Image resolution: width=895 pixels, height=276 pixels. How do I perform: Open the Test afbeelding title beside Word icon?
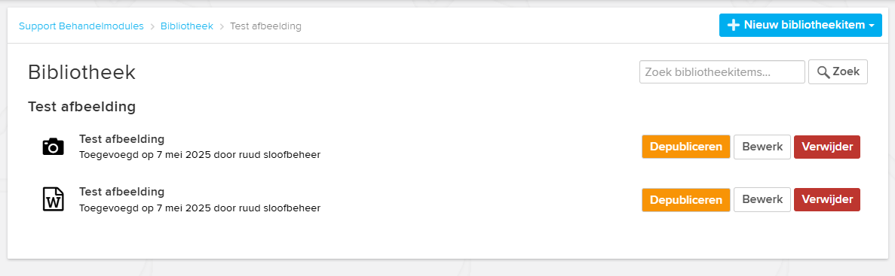coord(122,192)
